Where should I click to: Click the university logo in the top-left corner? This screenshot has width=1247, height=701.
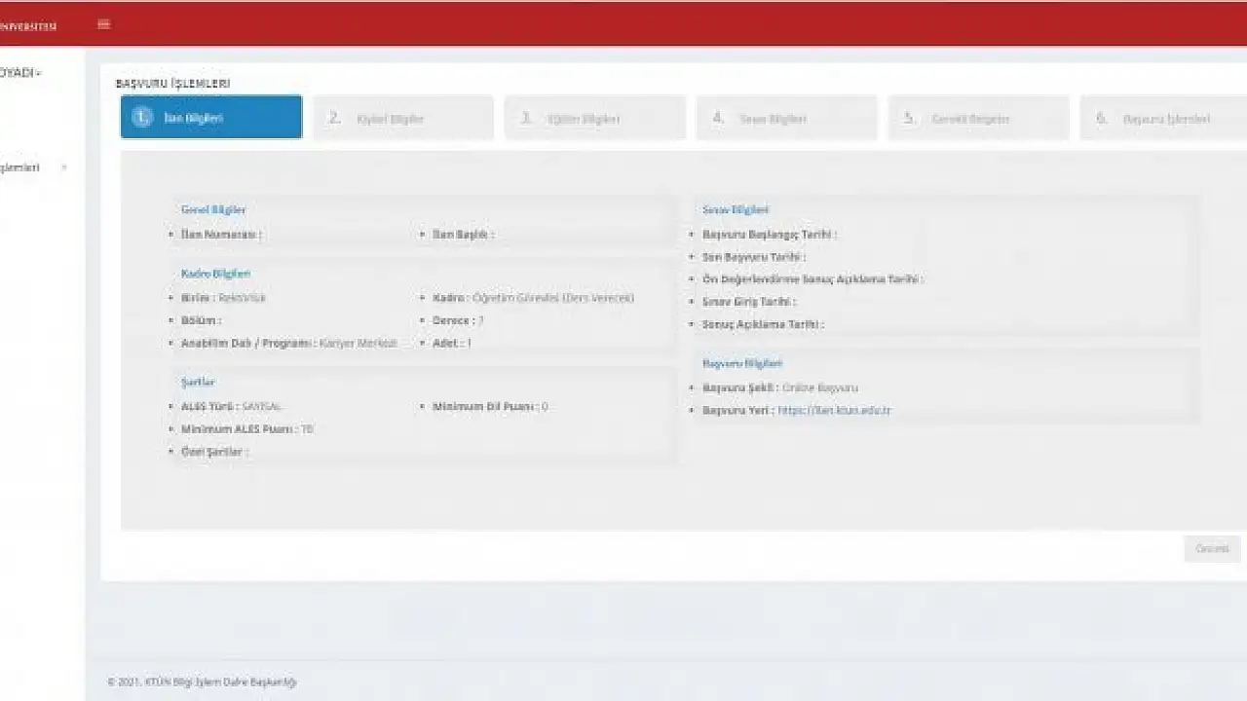click(x=27, y=26)
